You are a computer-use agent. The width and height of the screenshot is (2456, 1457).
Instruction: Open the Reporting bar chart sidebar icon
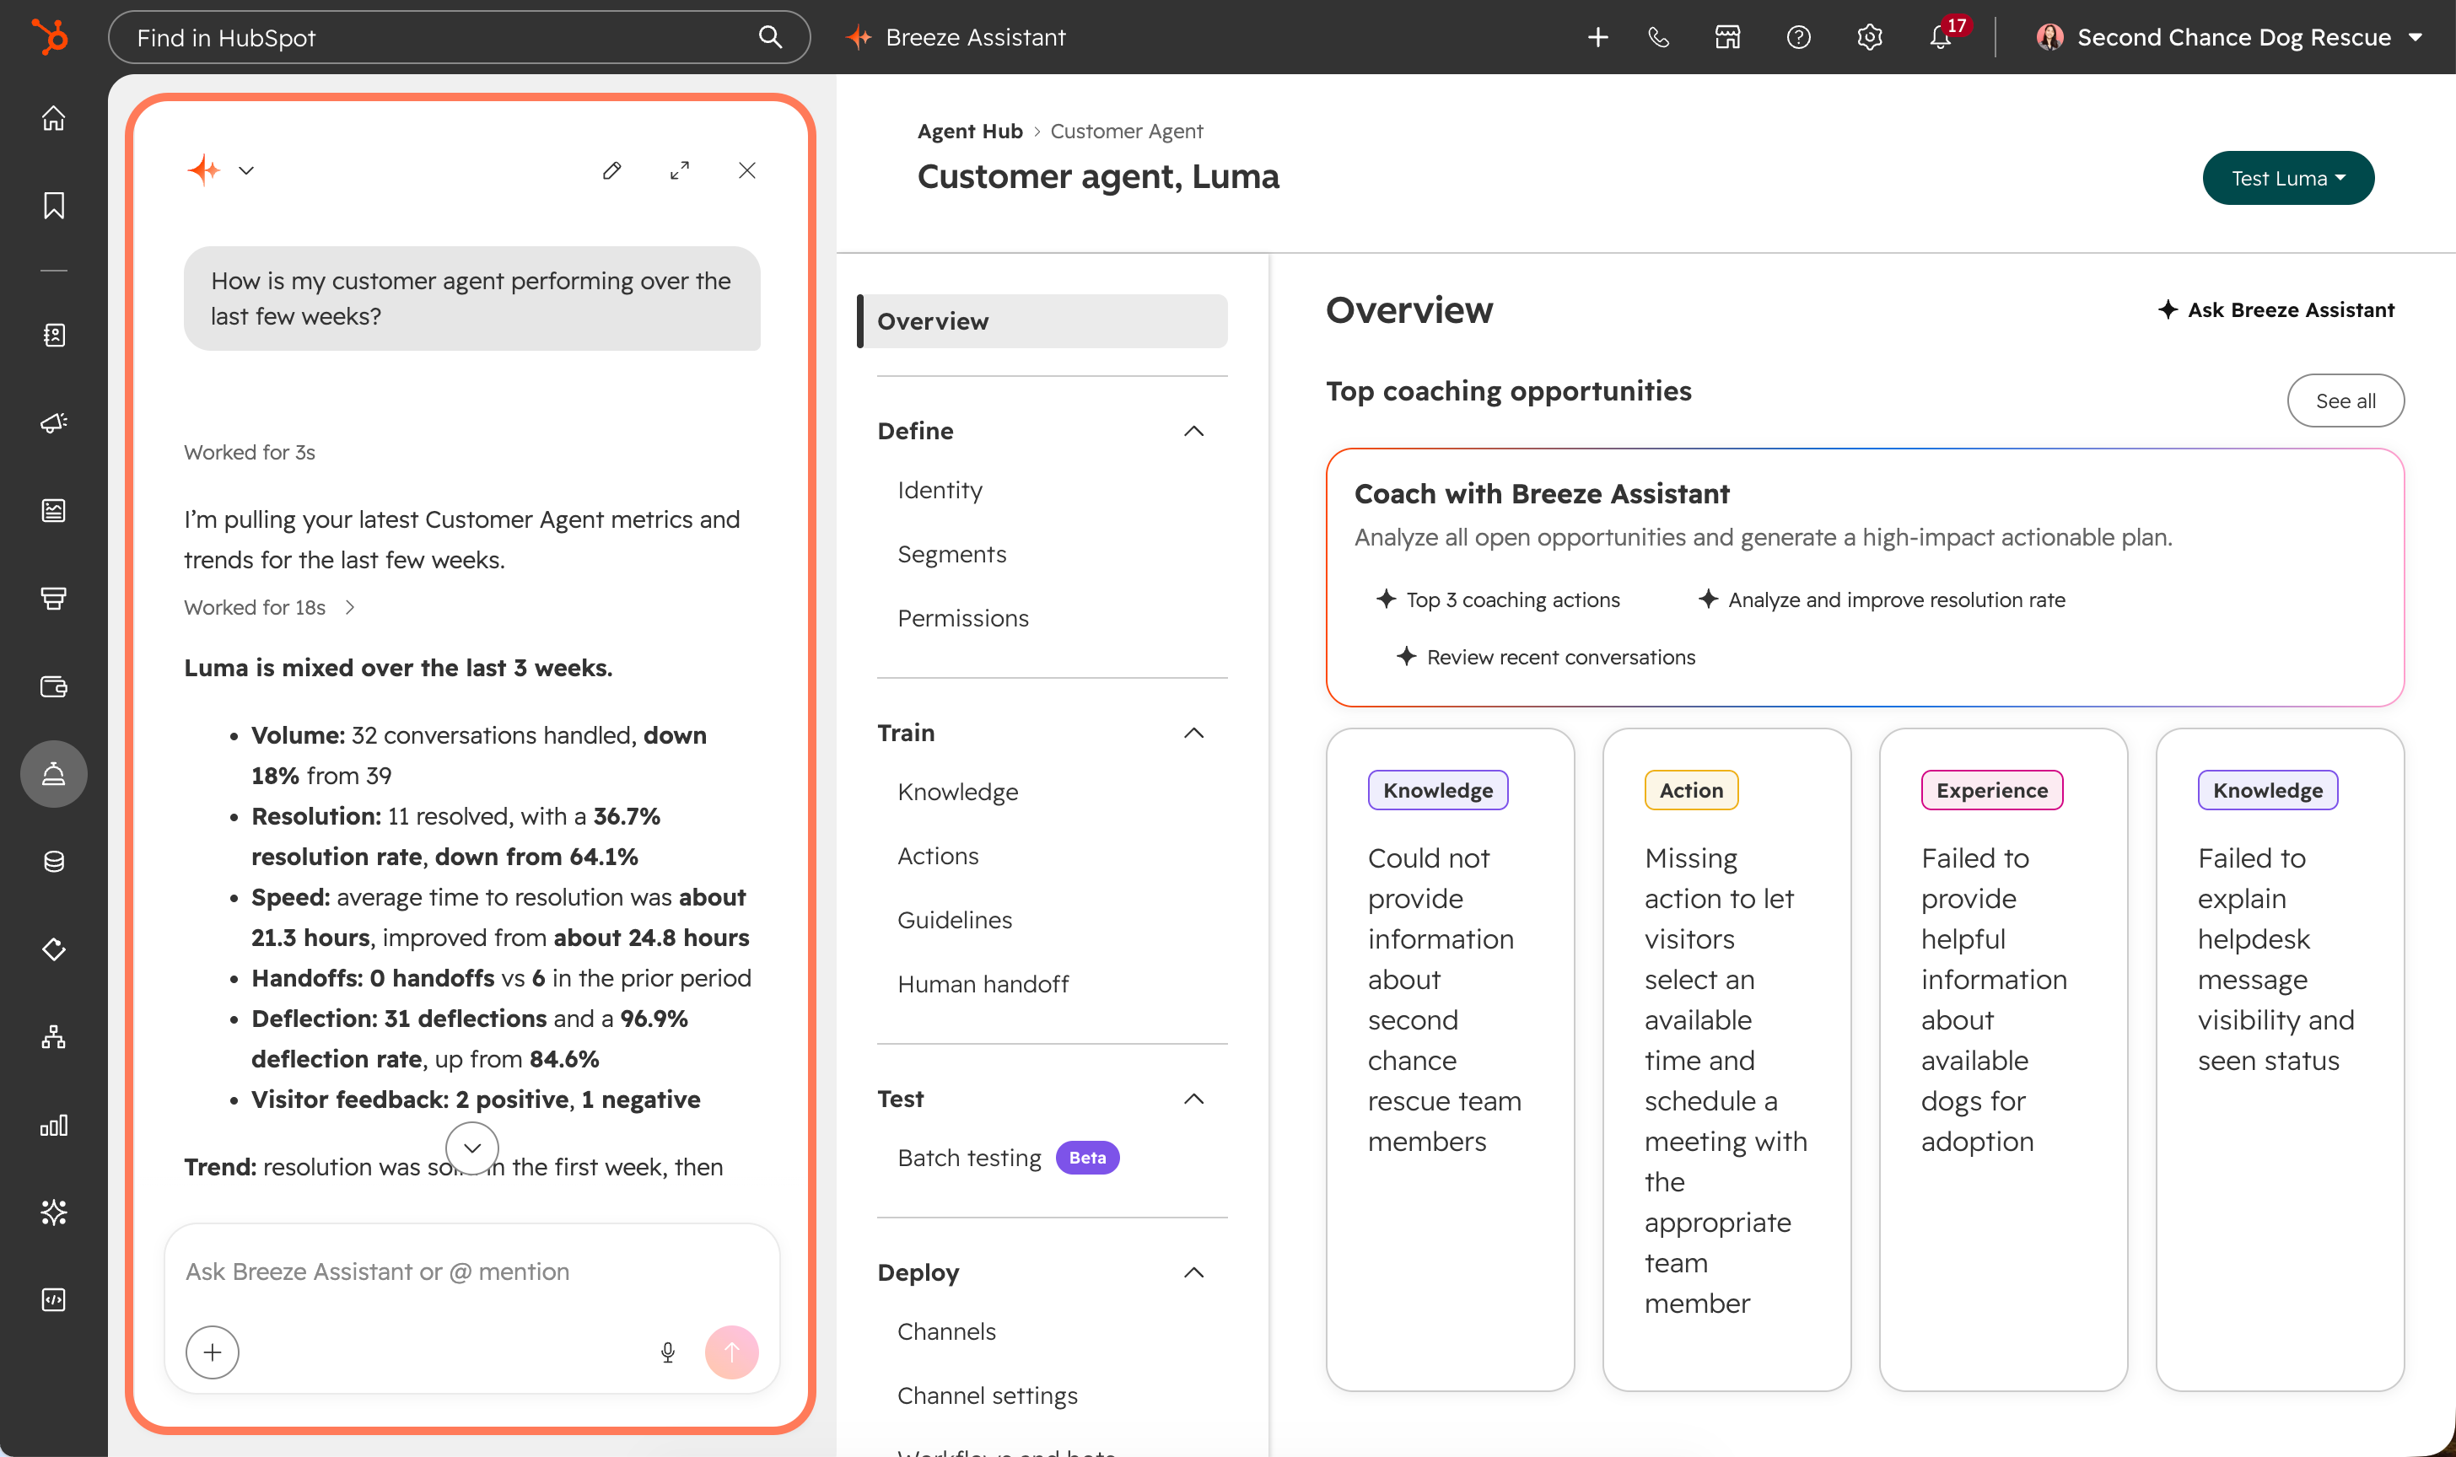point(54,1125)
